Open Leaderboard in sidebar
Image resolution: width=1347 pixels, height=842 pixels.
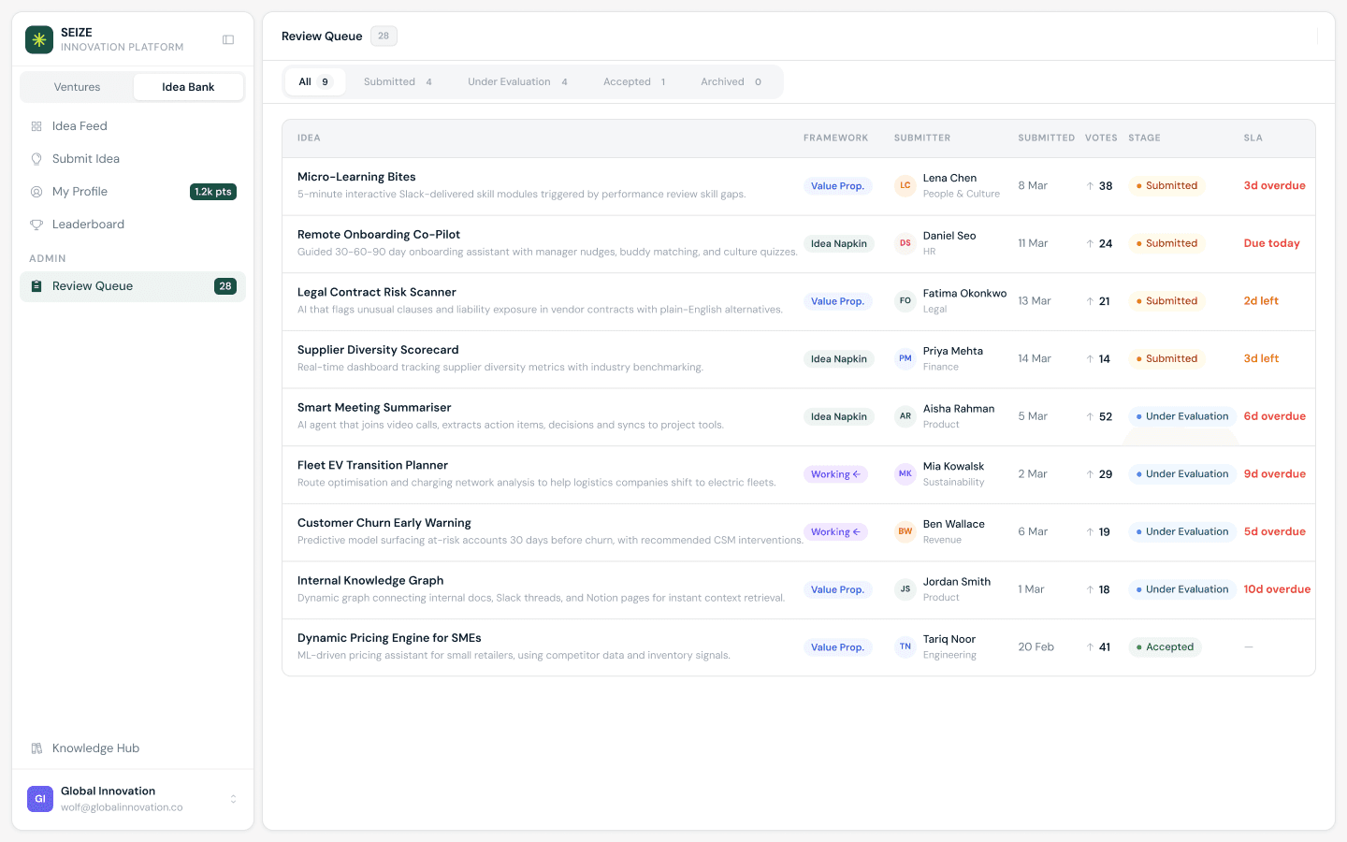[x=133, y=225]
